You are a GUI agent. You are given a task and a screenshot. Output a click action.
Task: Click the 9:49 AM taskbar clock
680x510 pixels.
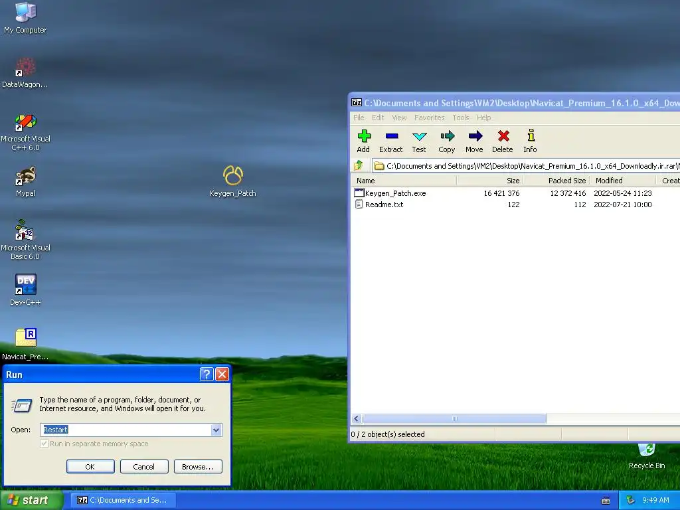[655, 500]
